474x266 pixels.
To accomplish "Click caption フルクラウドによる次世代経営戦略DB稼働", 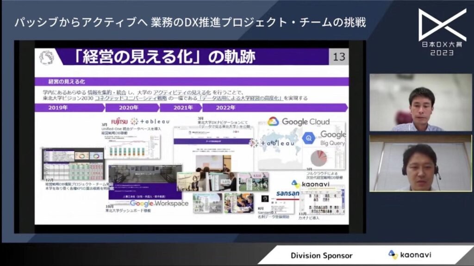I will click(324, 174).
